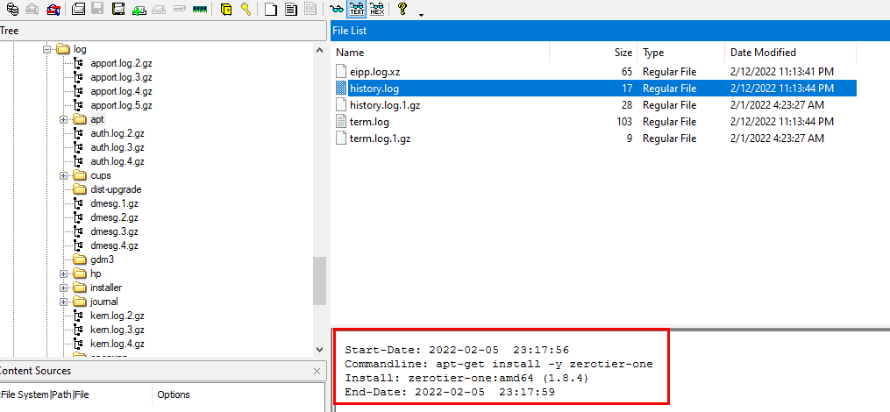Select kern.log.4.gz in tree
The image size is (890, 412).
(117, 344)
